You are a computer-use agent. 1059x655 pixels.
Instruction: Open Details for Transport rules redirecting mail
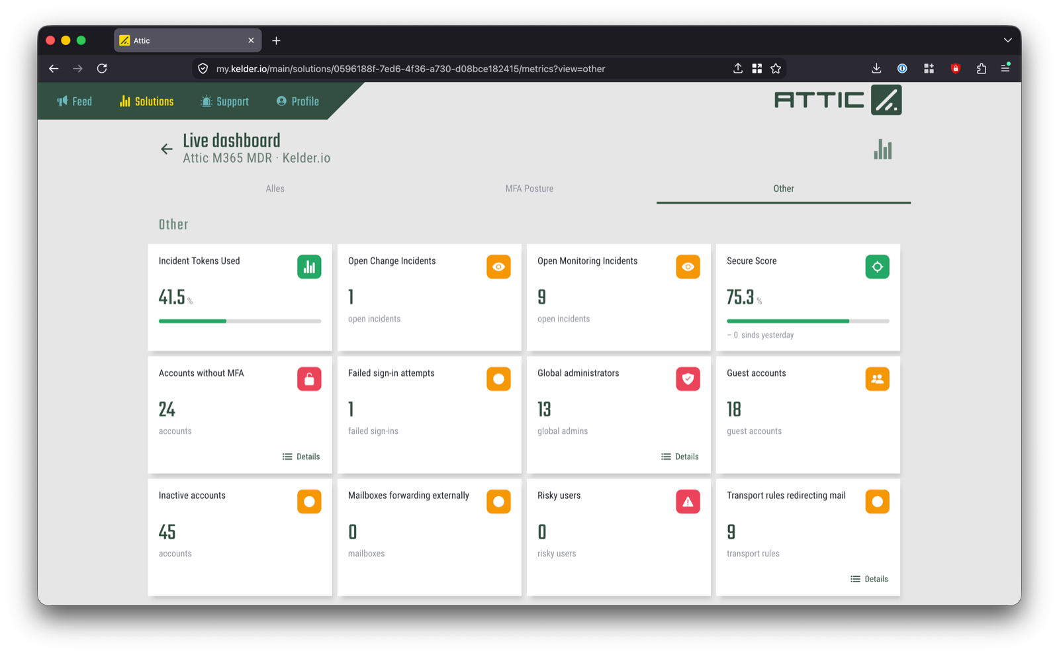click(x=869, y=579)
